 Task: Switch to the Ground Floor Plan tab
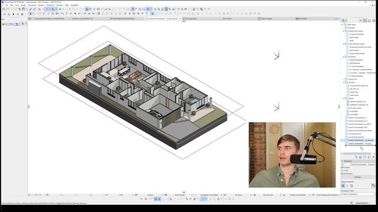(x=50, y=18)
